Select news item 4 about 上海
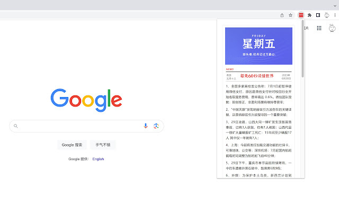Viewport: 339px width, 212px height. click(x=258, y=151)
